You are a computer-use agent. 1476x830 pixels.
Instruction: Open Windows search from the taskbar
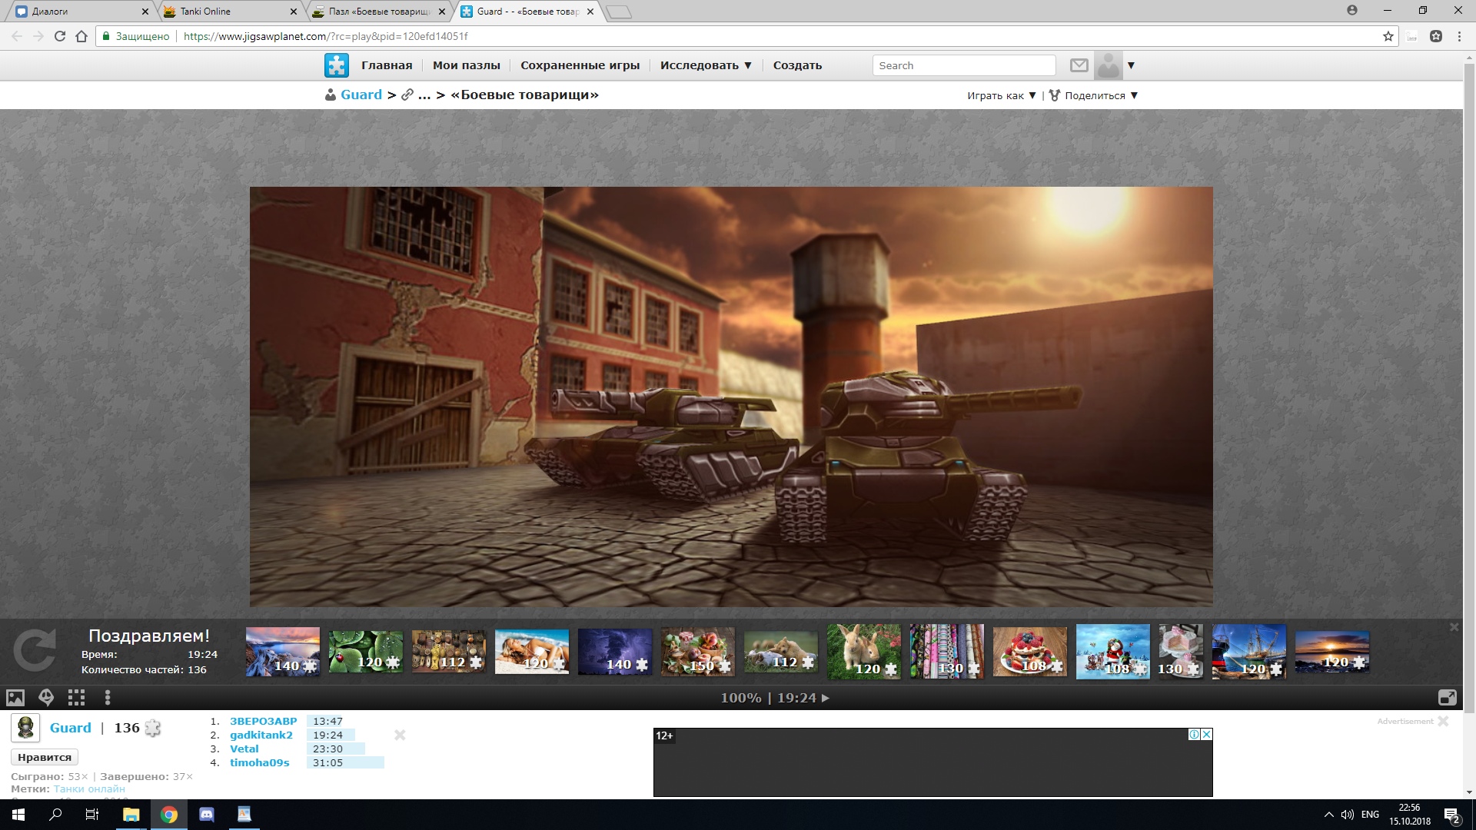click(55, 815)
